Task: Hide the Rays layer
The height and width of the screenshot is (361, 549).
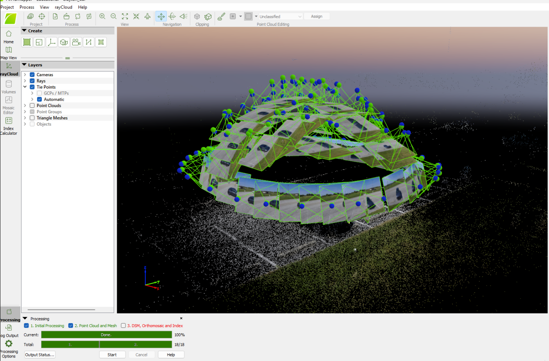Action: 32,80
